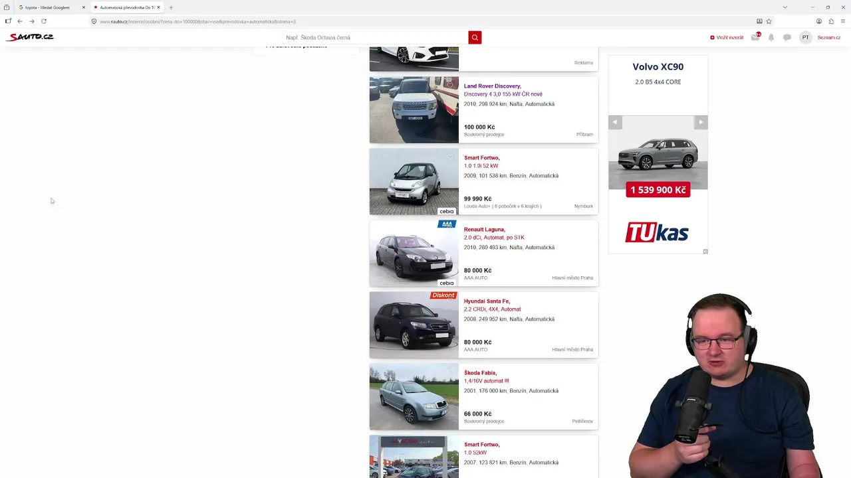
Task: Click the Vložit inzerát link
Action: [x=727, y=38]
